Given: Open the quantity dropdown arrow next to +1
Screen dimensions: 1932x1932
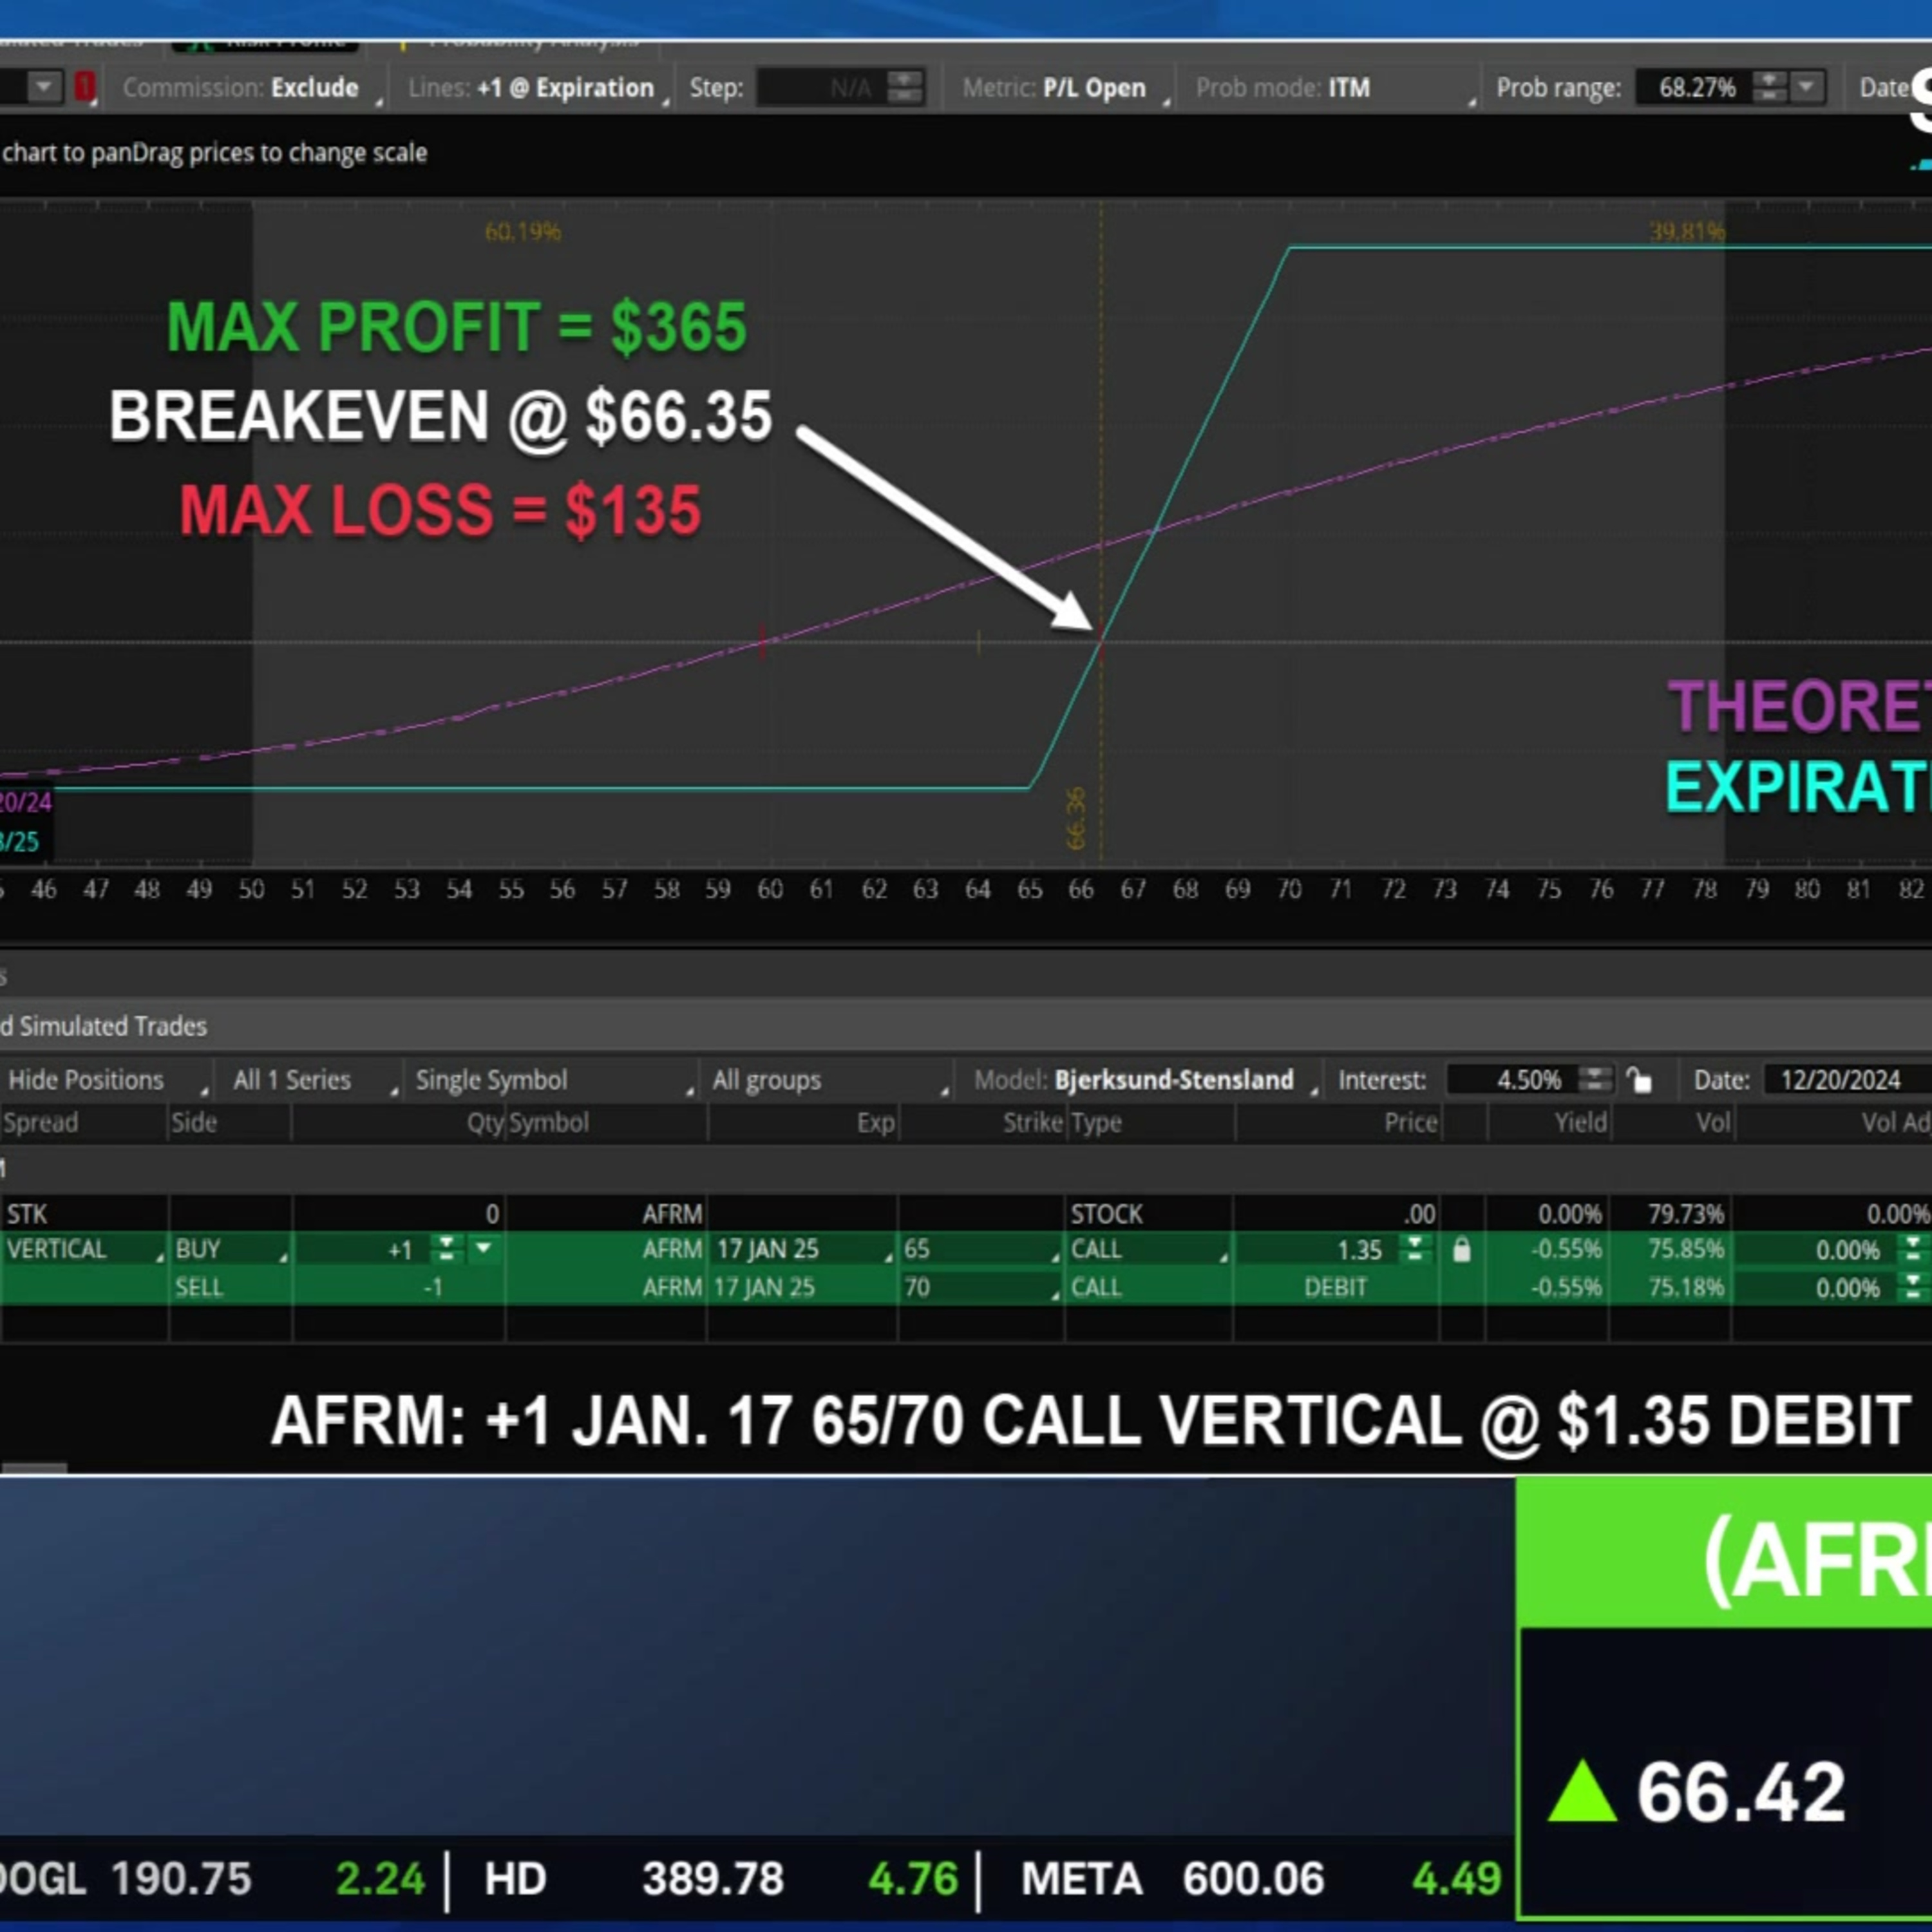Looking at the screenshot, I should pyautogui.click(x=483, y=1249).
